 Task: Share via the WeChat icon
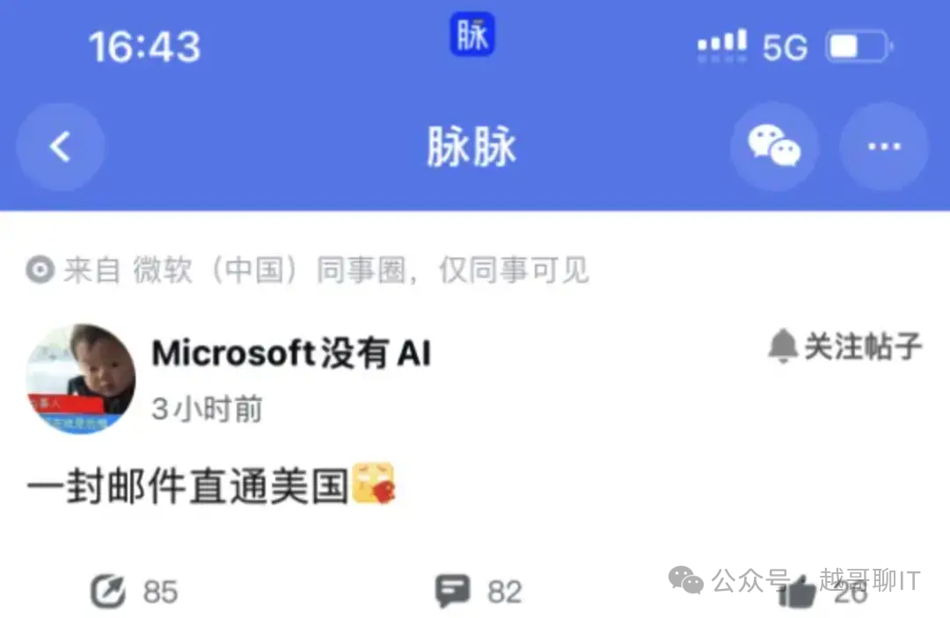[774, 147]
